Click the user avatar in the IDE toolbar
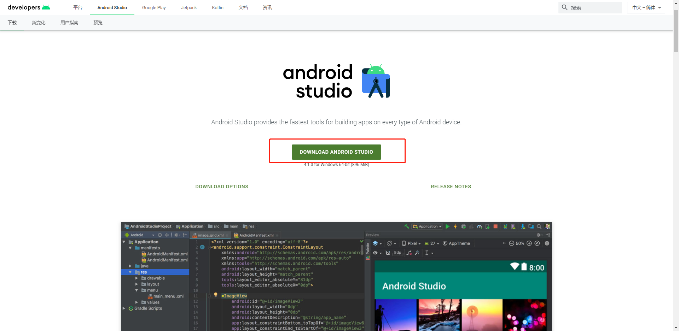 coord(547,226)
